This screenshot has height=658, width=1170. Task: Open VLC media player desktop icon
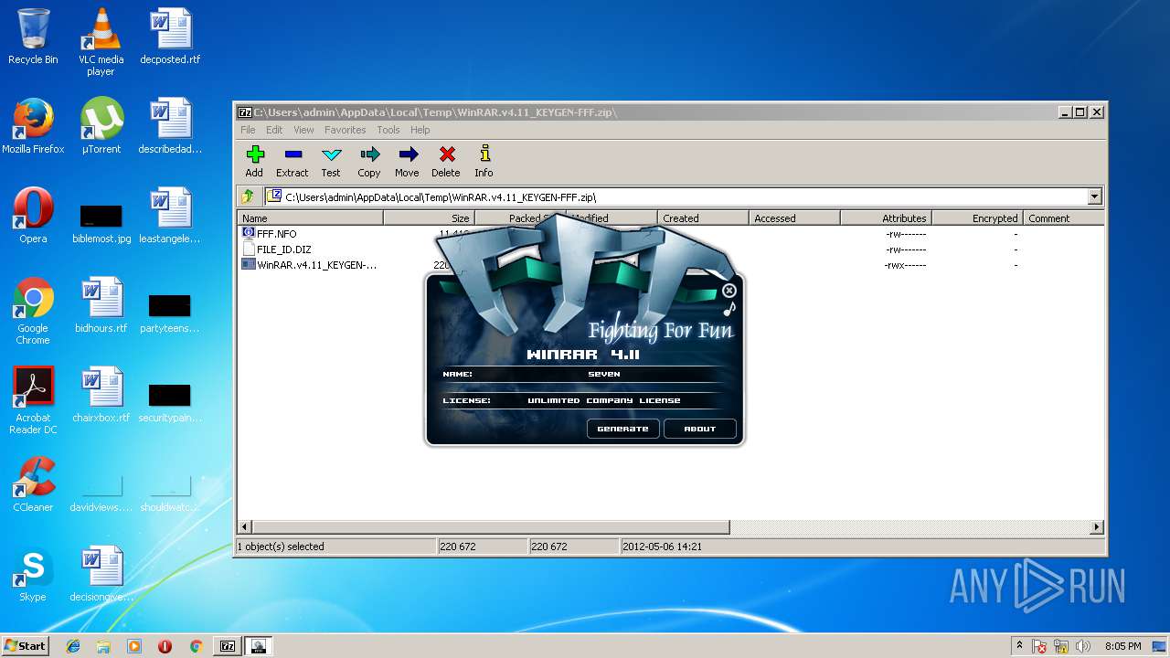tap(101, 41)
